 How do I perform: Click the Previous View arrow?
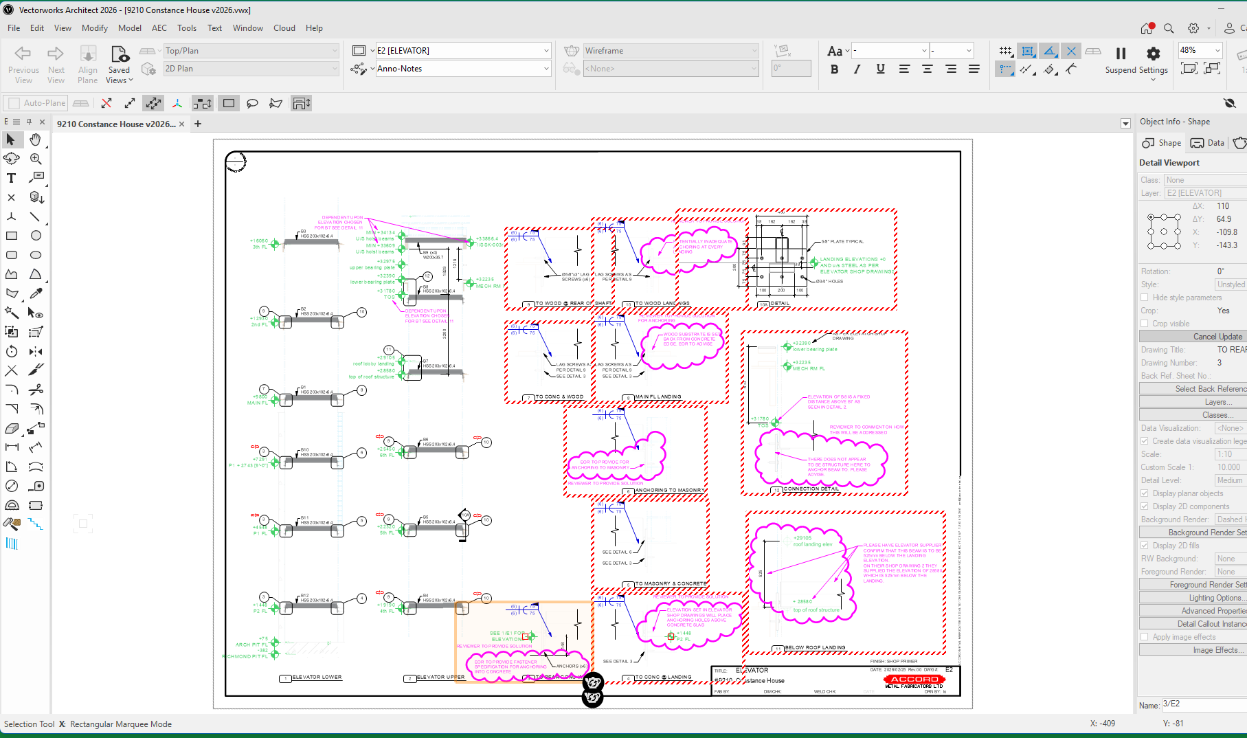23,54
